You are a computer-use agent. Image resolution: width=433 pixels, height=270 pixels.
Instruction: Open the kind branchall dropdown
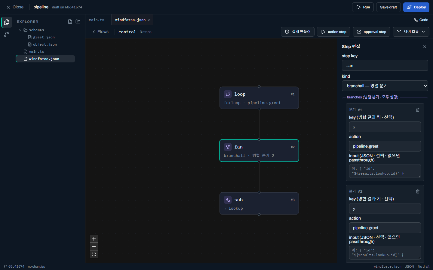point(385,86)
